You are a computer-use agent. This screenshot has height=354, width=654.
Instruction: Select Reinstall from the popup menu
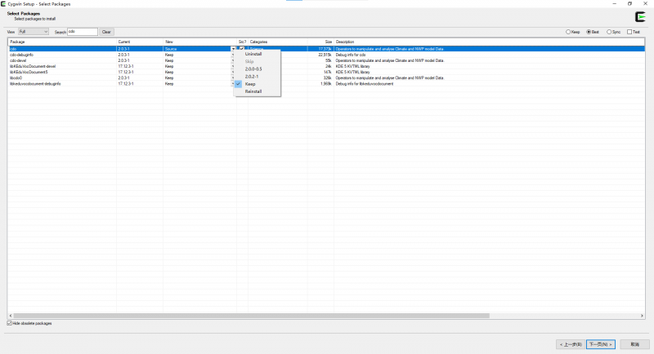pos(255,91)
